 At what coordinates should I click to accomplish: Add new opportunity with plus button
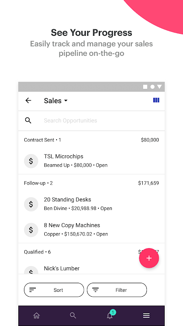149,258
